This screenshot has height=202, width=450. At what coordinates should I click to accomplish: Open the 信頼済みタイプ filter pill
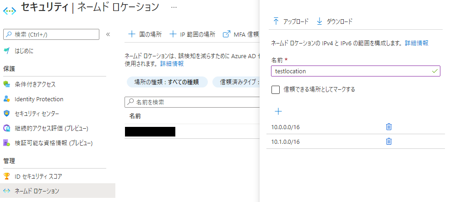pyautogui.click(x=236, y=82)
